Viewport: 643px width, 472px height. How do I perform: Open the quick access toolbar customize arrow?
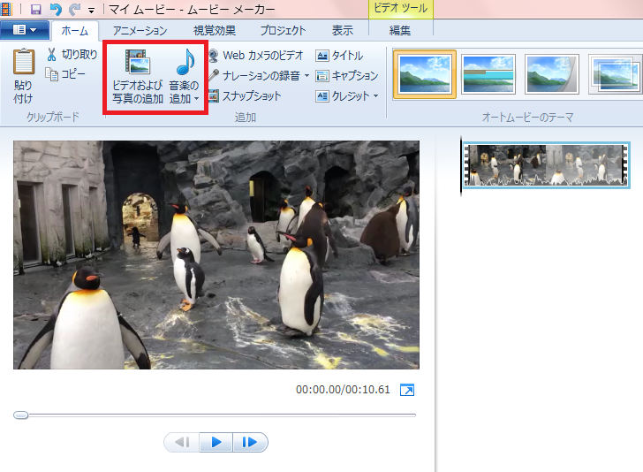(92, 10)
